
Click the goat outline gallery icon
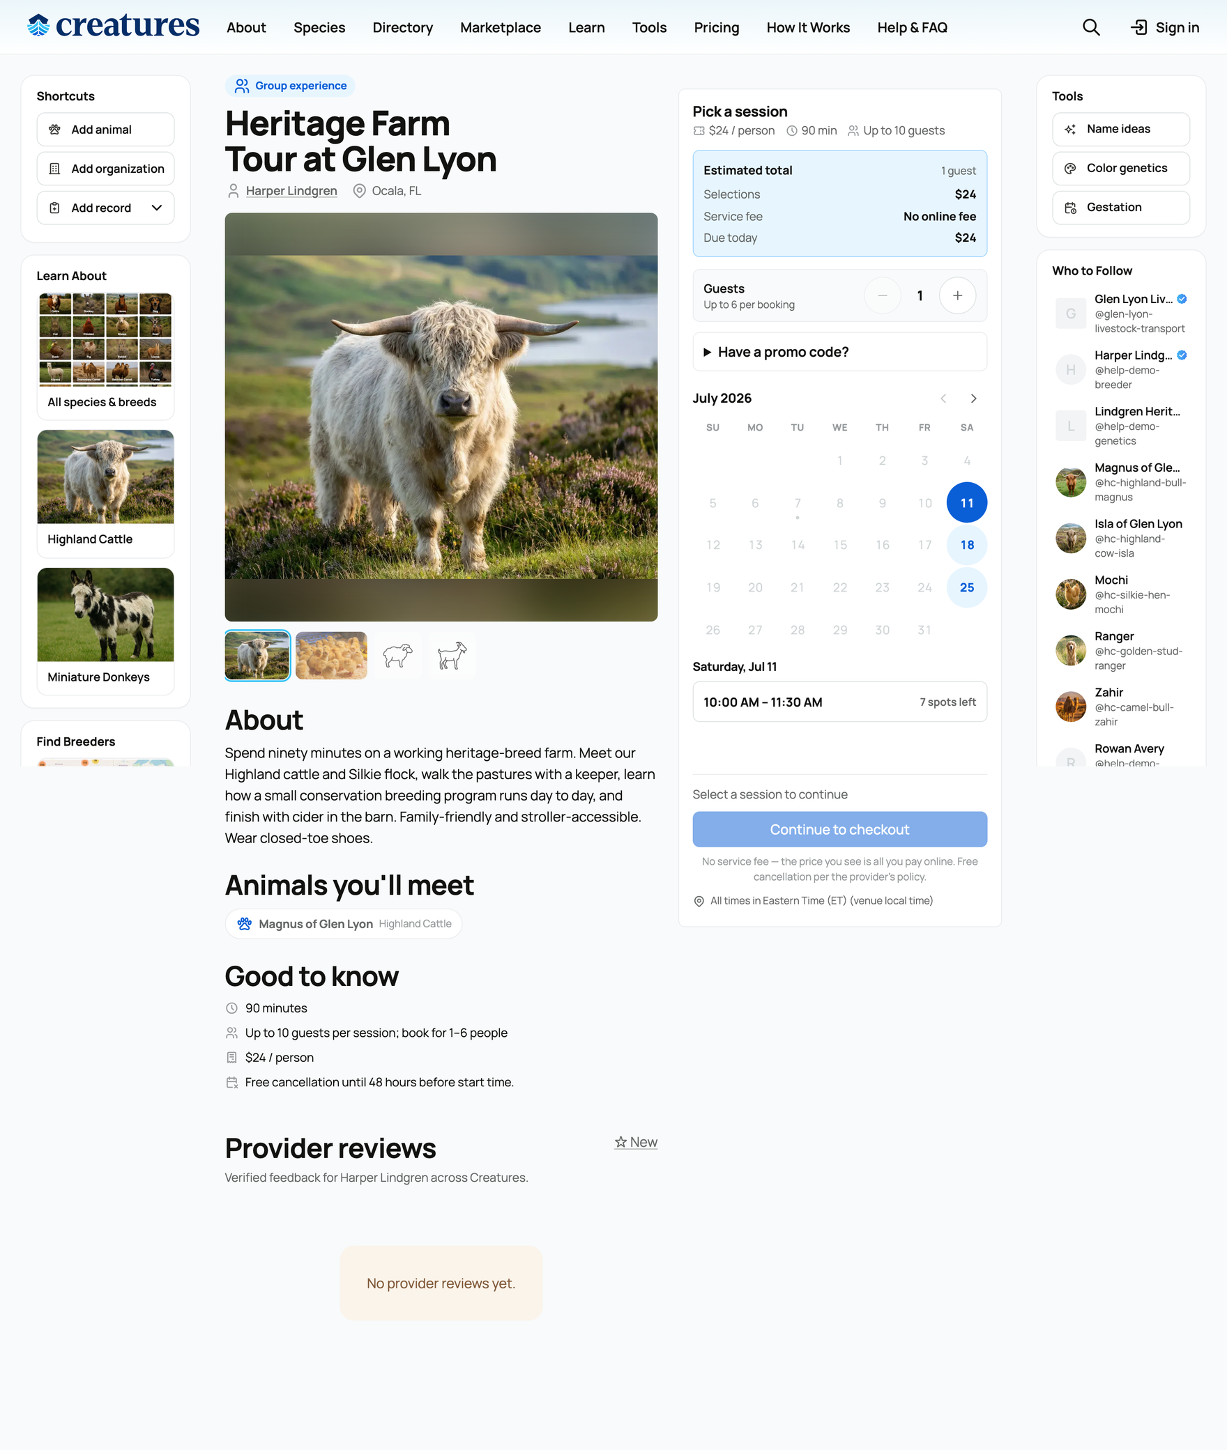point(452,655)
